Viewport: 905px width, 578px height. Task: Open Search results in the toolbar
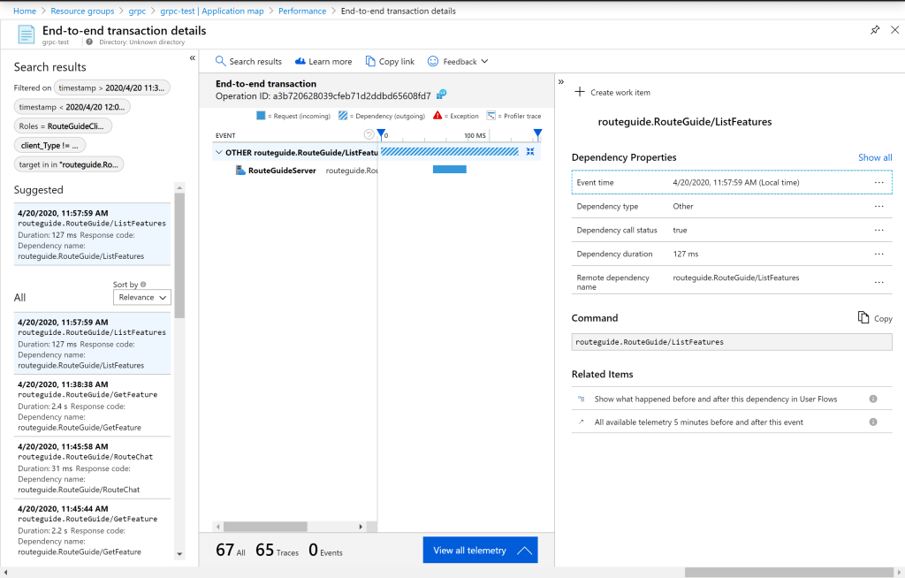click(248, 62)
